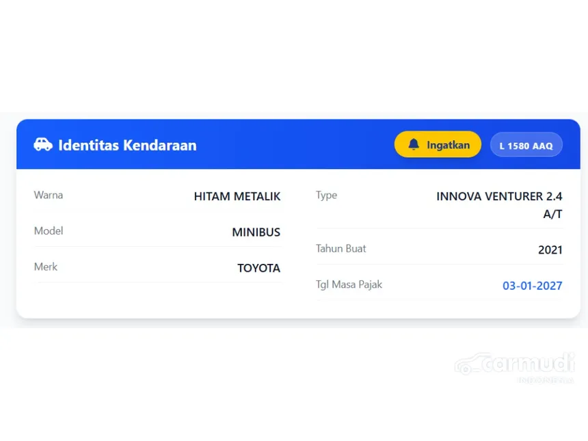Screen dimensions: 588x441
Task: Click the Merk label
Action: (46, 267)
